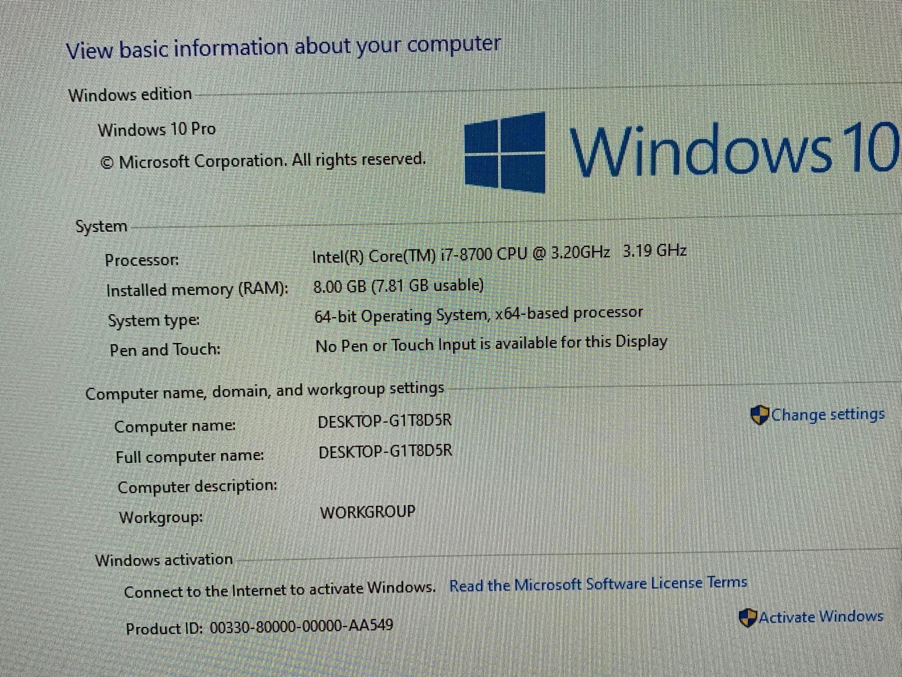The image size is (902, 677).
Task: Click the 'System type:' label
Action: (154, 320)
